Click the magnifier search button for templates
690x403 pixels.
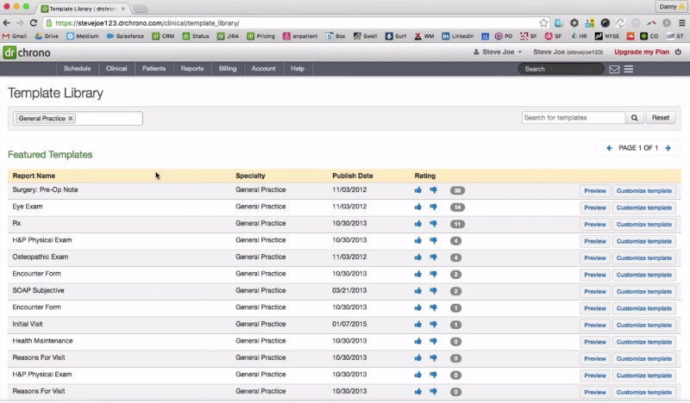pyautogui.click(x=635, y=118)
